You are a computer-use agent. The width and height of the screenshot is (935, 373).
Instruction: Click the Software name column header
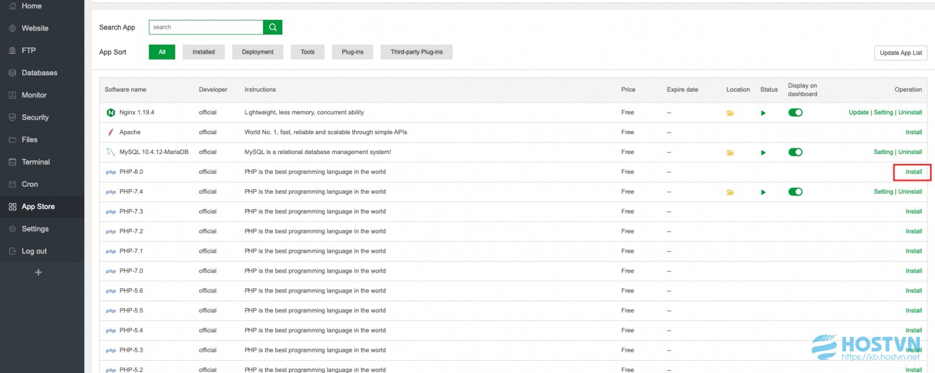tap(126, 90)
